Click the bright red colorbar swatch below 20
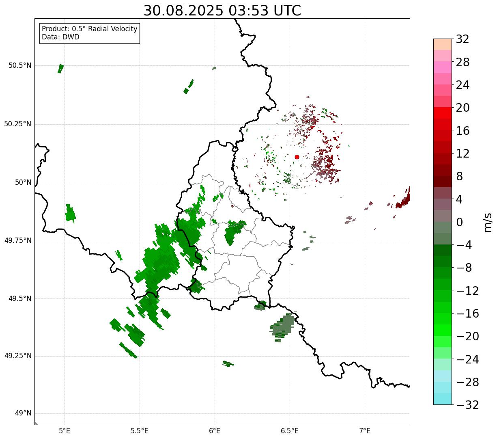The height and width of the screenshot is (439, 497). point(443,113)
